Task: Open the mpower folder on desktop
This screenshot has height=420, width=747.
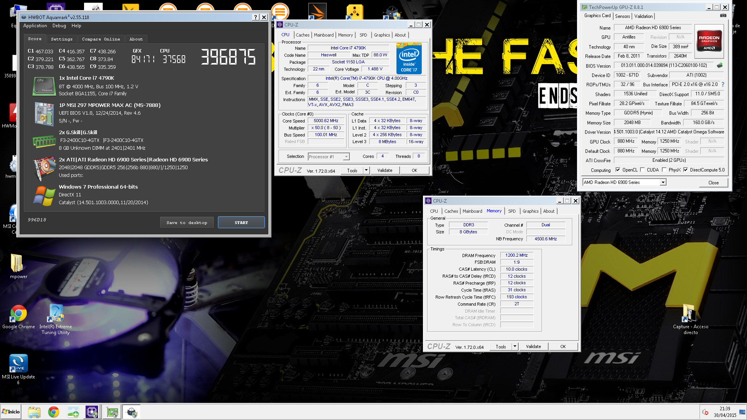Action: [19, 266]
